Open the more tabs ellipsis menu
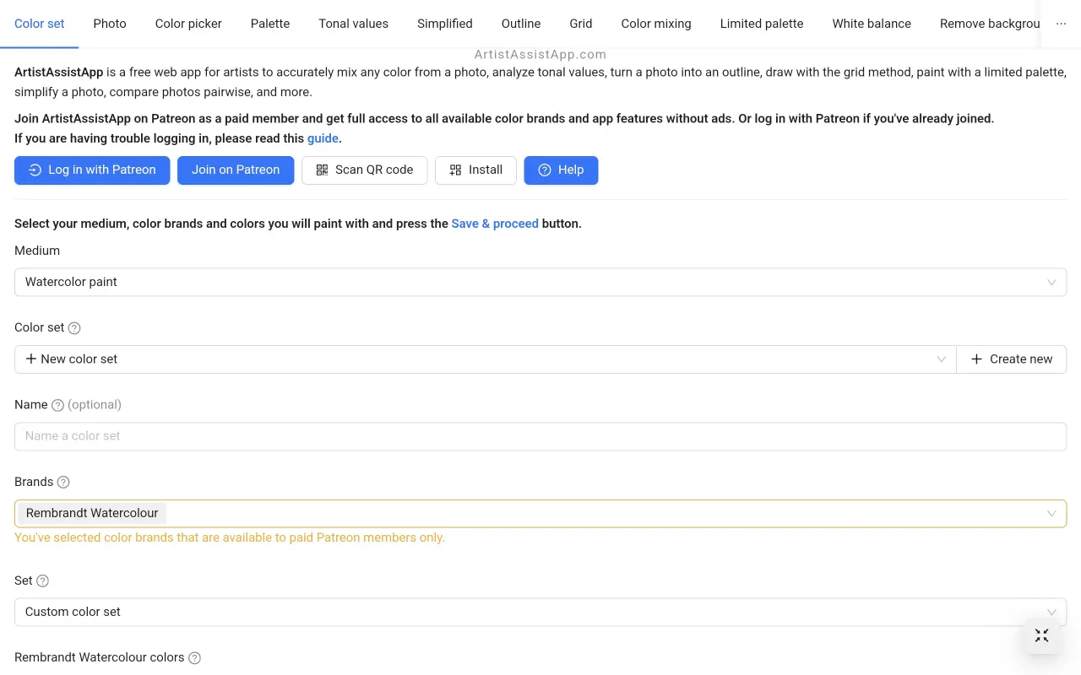This screenshot has height=675, width=1081. (1061, 24)
